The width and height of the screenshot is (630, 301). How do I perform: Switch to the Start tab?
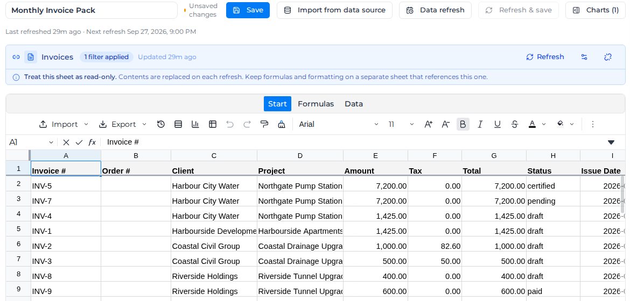pos(277,104)
